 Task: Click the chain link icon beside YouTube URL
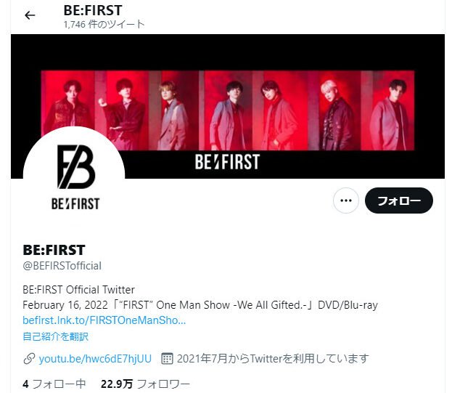29,359
